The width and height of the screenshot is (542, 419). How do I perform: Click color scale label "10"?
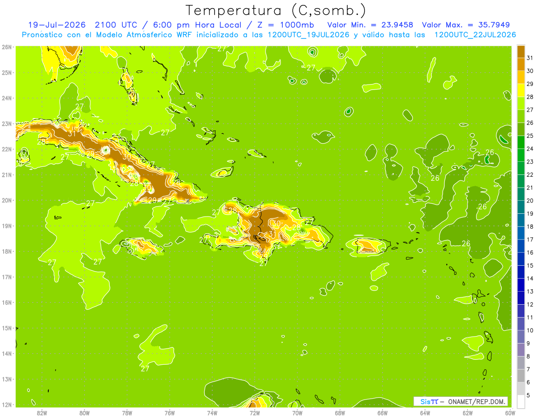click(x=530, y=330)
